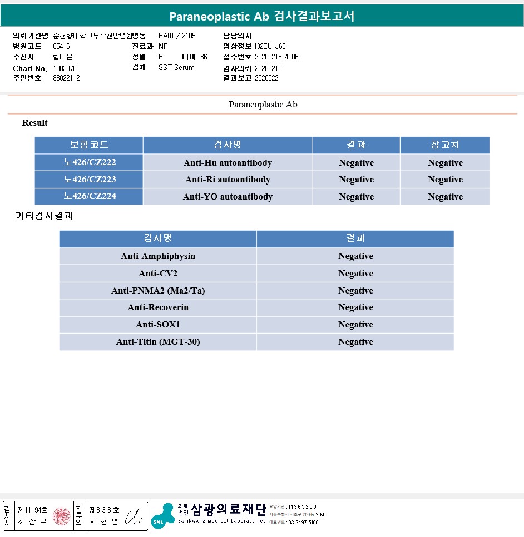Click the Anti-PNMA2 (Ma2/Ta) row name
Viewport: 524px width, 537px height.
158,290
